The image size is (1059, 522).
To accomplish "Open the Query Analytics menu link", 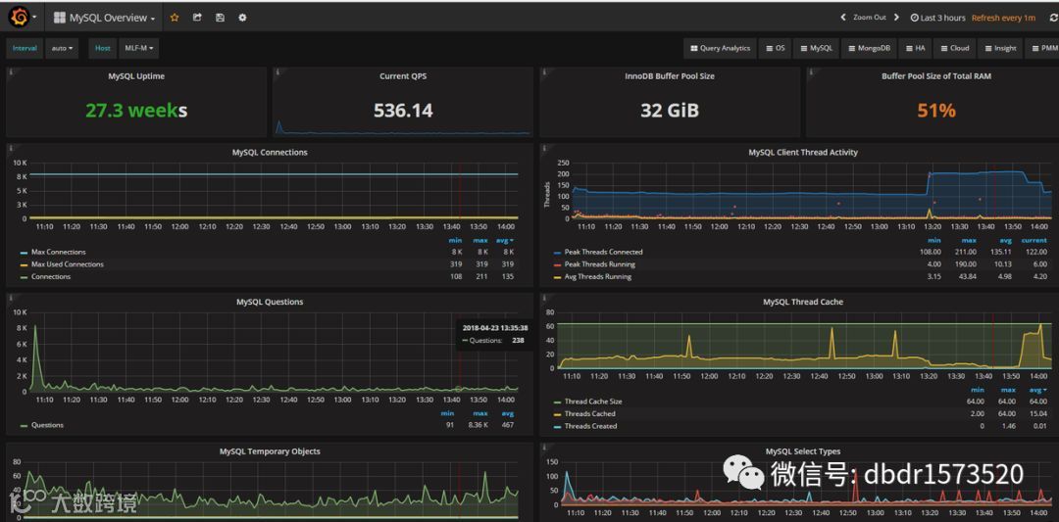I will pyautogui.click(x=721, y=48).
